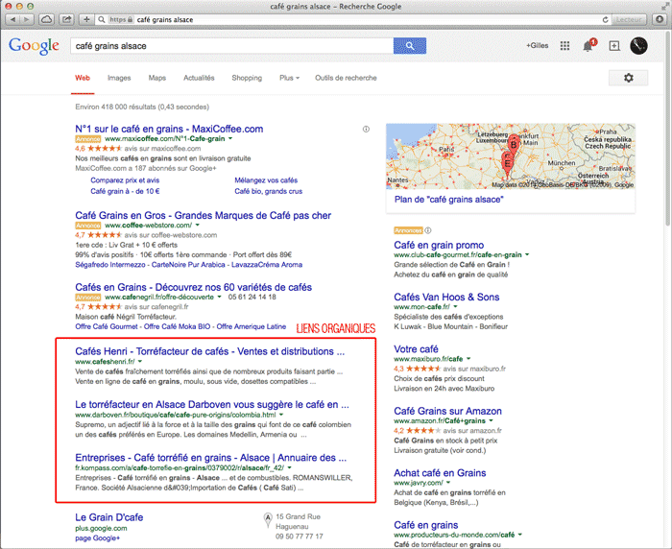
Task: Click page Google+ link
Action: tap(98, 538)
